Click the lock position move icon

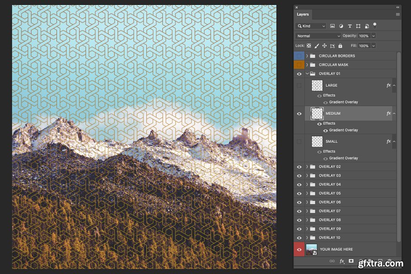point(324,46)
